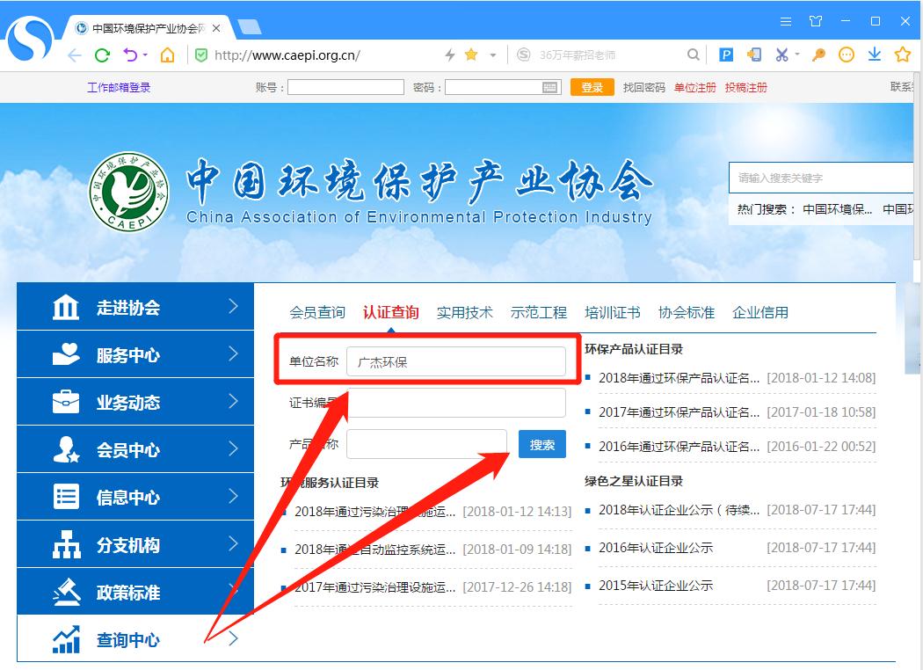
Task: Expand the screenshot tool dropdown arrow
Action: (797, 55)
